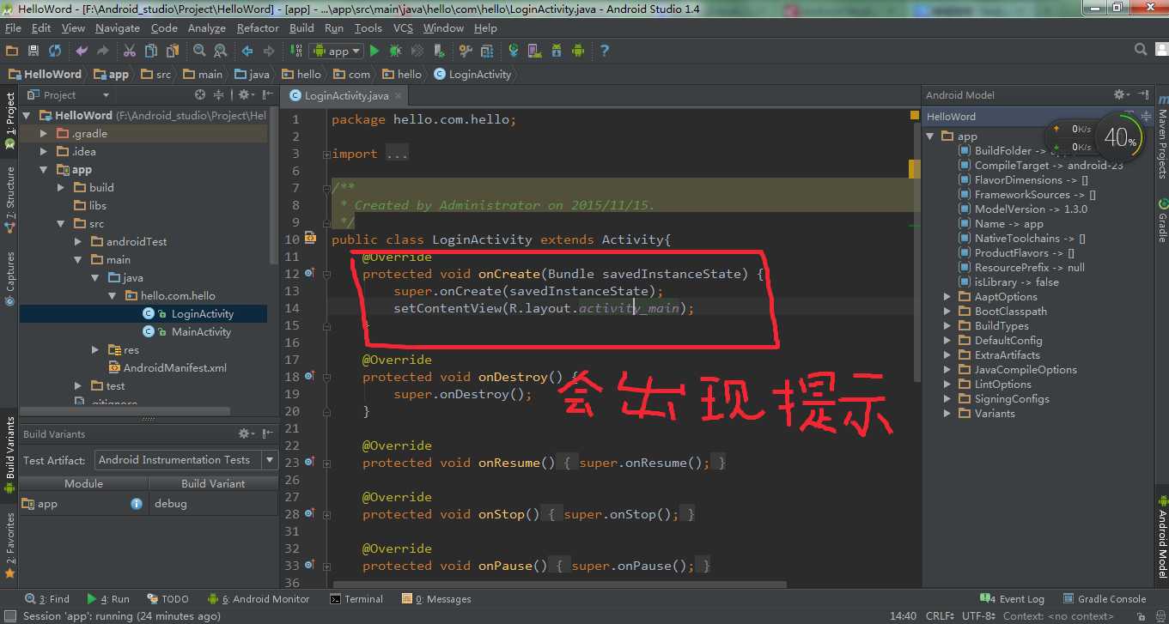
Task: Toggle the Gradle side tool button
Action: [x=1161, y=221]
